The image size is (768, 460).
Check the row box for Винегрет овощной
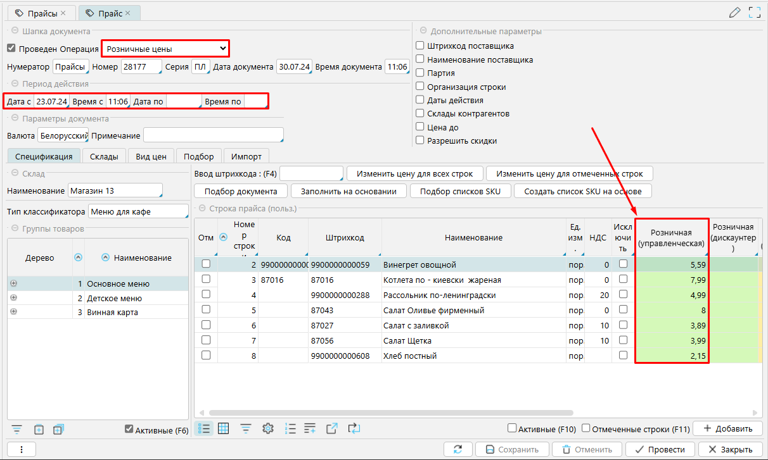click(x=206, y=264)
